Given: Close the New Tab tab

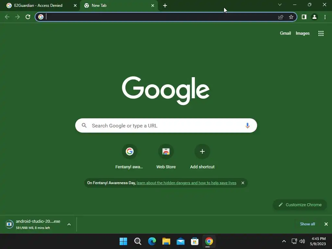Looking at the screenshot, I should (153, 6).
